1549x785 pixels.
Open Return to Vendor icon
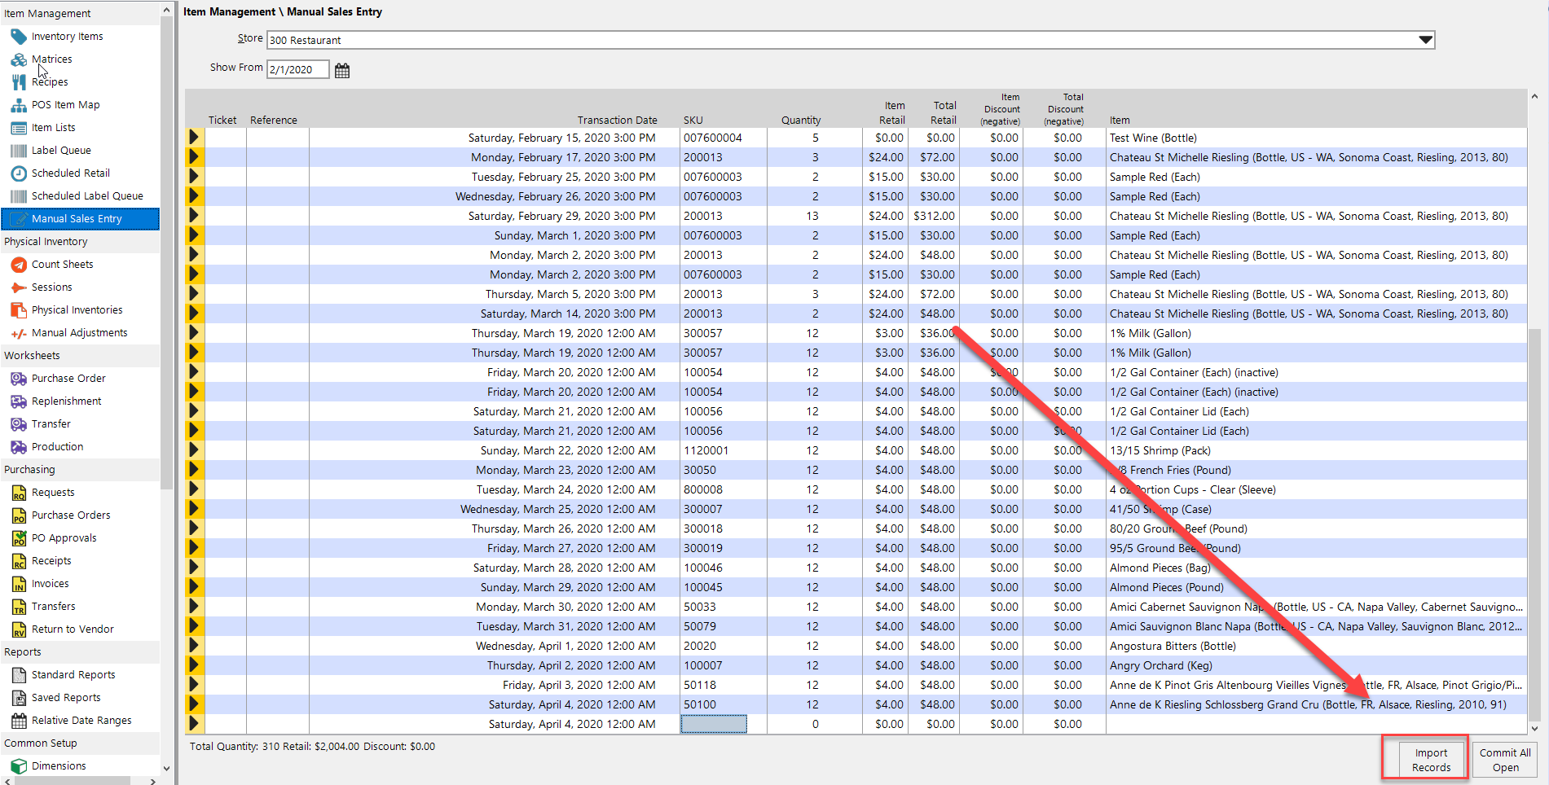coord(19,629)
